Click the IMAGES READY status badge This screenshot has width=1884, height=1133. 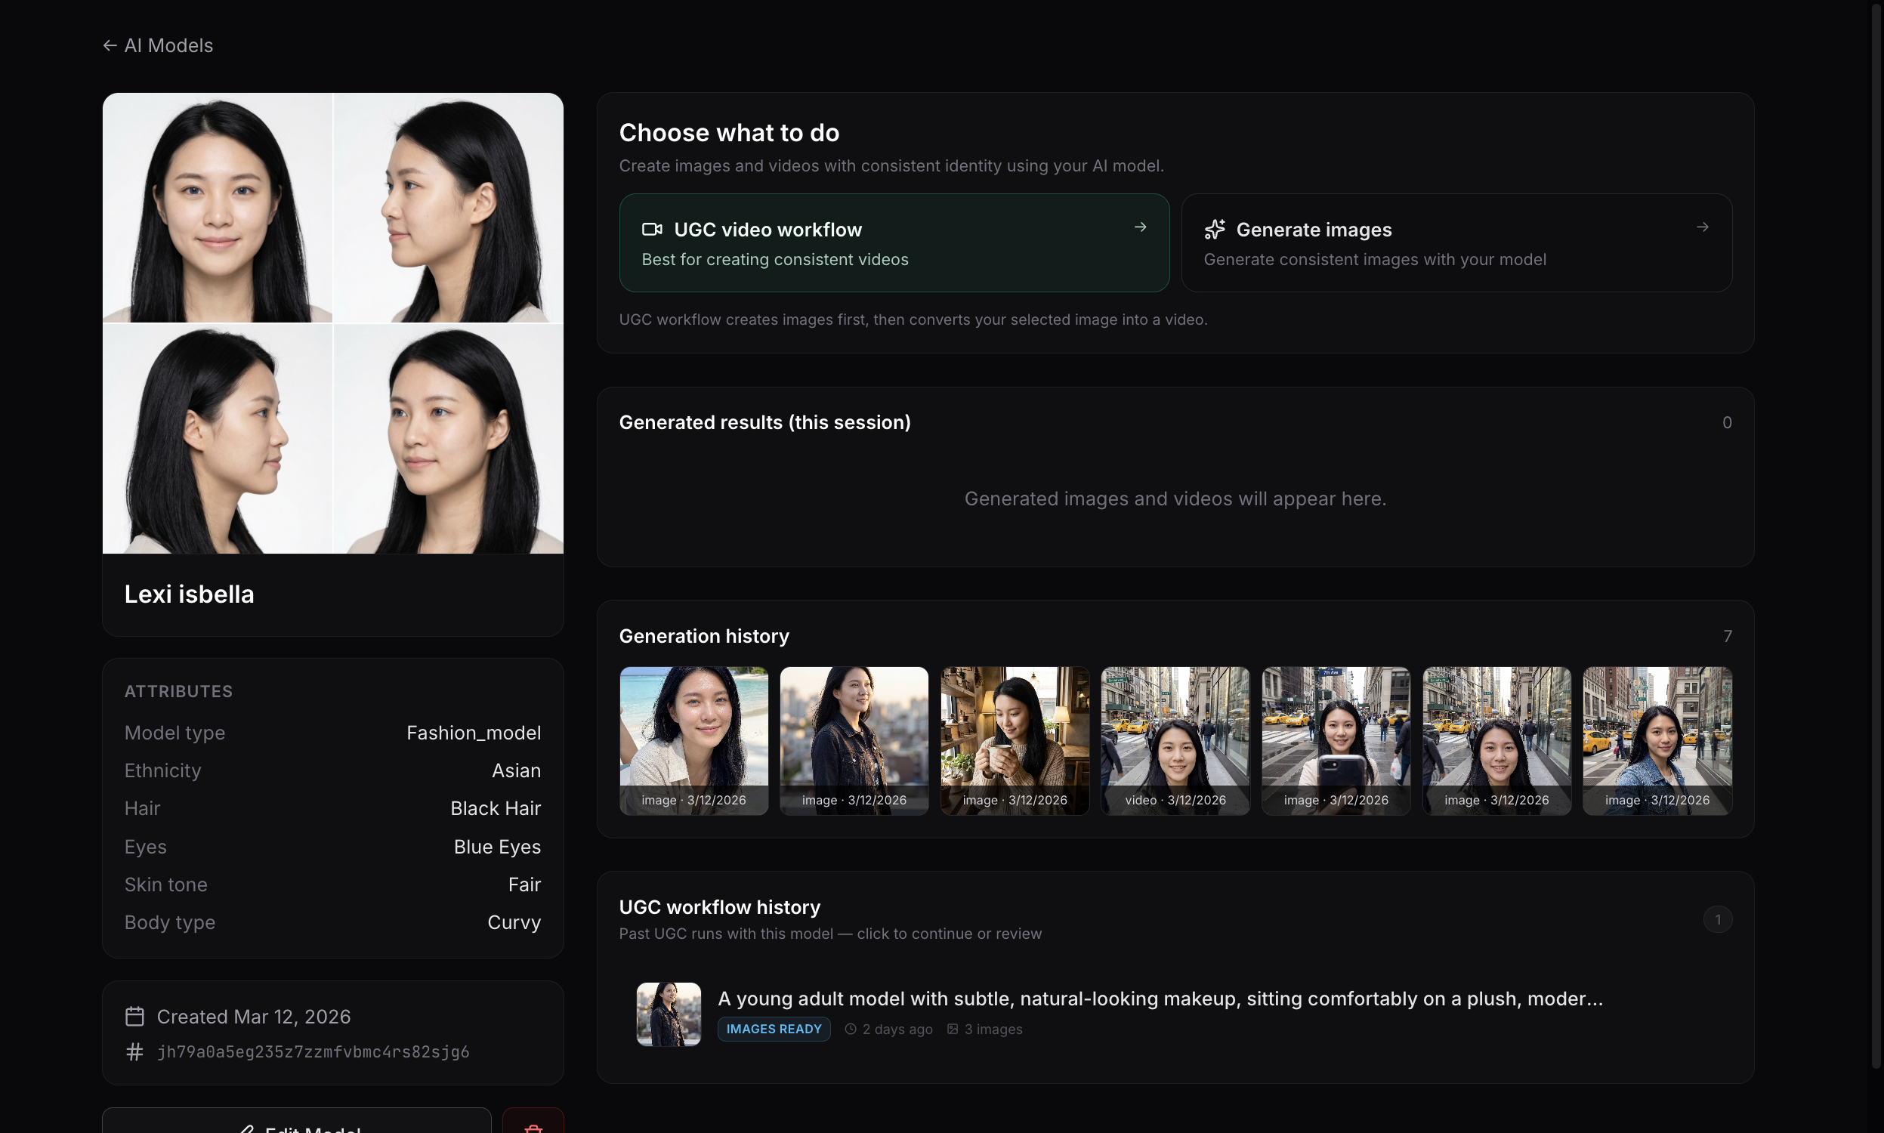coord(774,1029)
